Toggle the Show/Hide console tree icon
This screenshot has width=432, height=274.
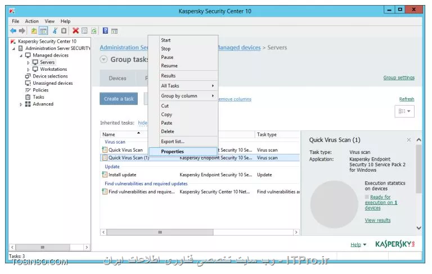point(43,31)
